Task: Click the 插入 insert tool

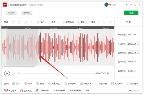Action: coord(41,22)
